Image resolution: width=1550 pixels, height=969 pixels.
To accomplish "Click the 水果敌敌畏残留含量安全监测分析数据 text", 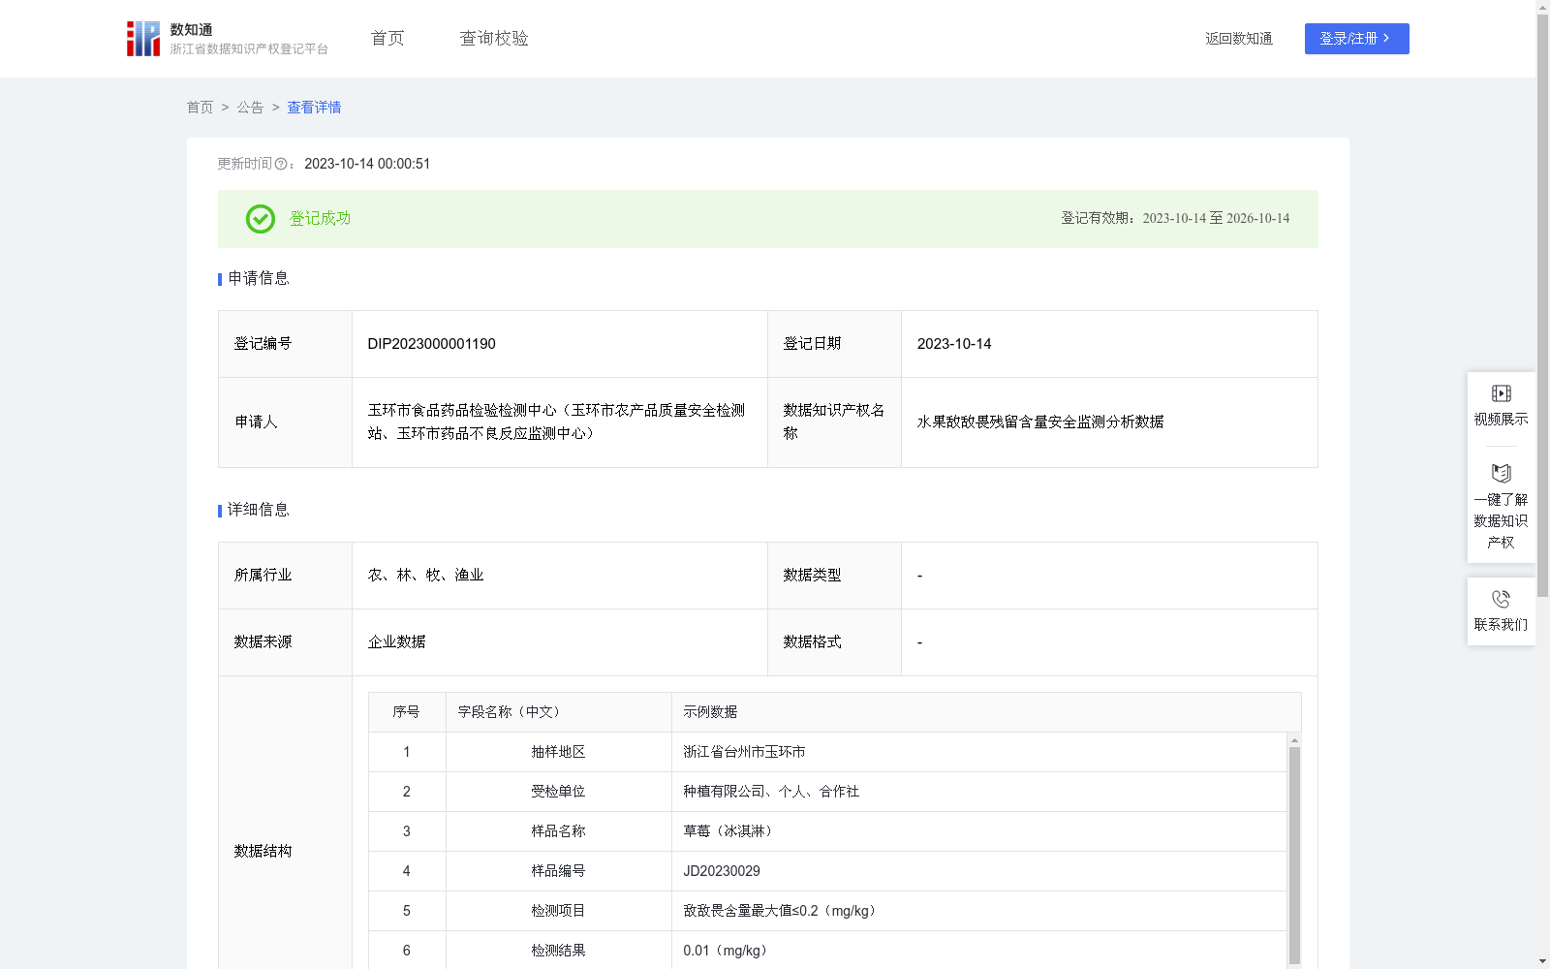I will (1040, 422).
